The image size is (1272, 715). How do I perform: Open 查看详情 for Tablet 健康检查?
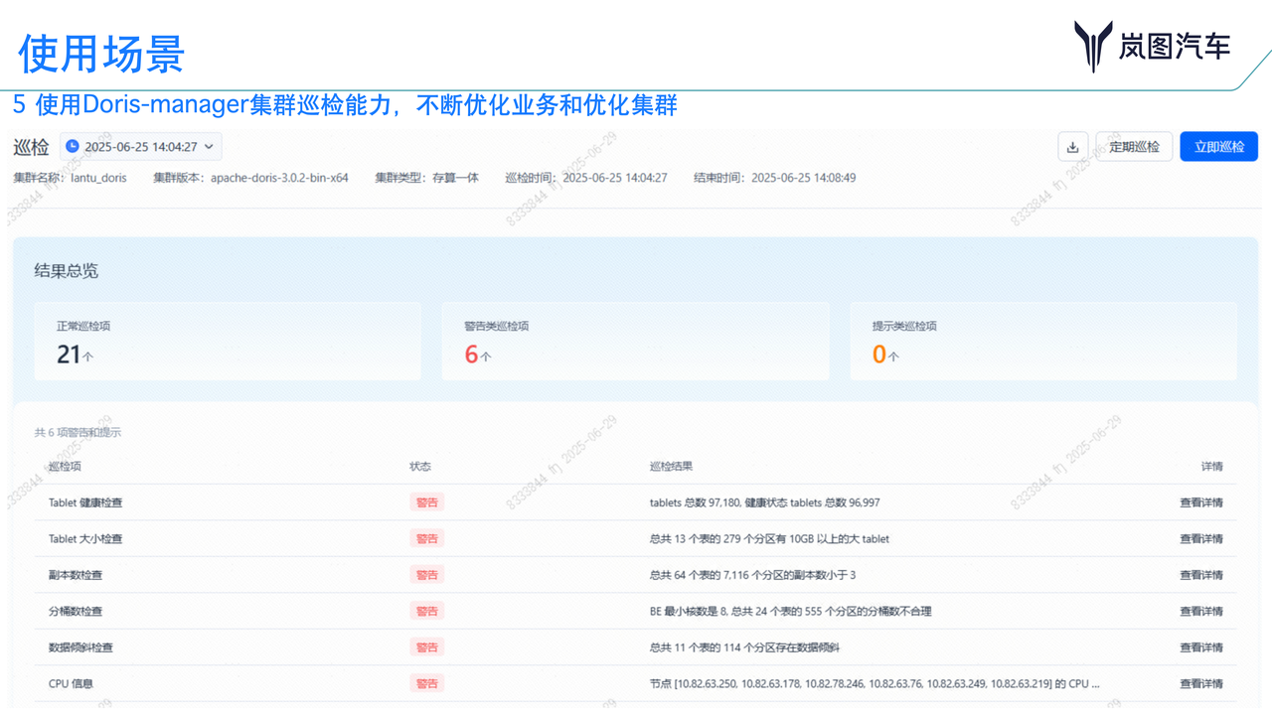pyautogui.click(x=1201, y=502)
